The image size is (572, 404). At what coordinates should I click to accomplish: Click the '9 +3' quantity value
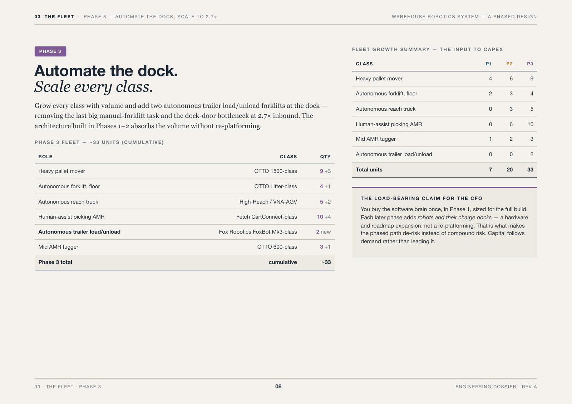(325, 171)
